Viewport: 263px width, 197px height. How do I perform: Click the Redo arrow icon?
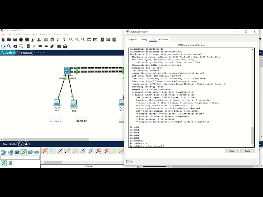[64, 39]
